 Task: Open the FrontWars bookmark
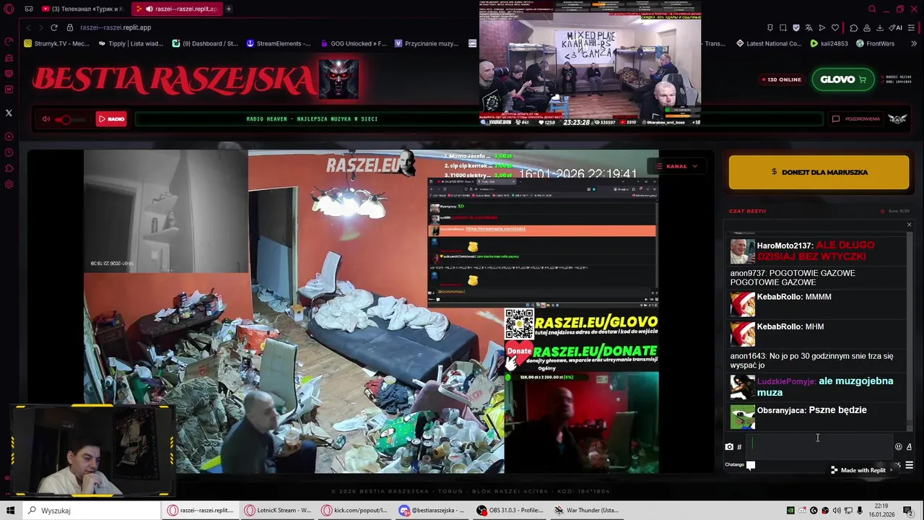(x=875, y=43)
